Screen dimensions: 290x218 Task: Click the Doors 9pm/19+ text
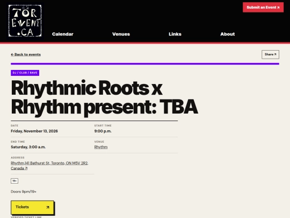[24, 192]
